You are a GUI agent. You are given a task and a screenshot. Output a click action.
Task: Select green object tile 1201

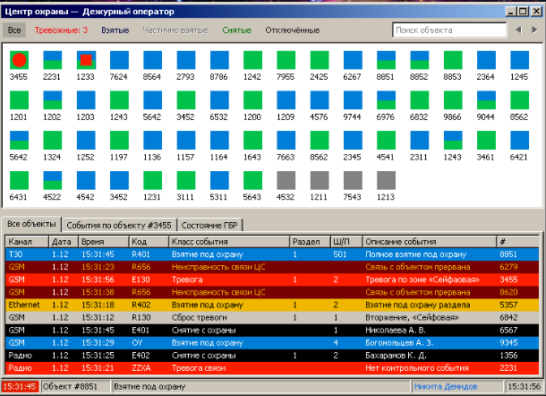19,100
